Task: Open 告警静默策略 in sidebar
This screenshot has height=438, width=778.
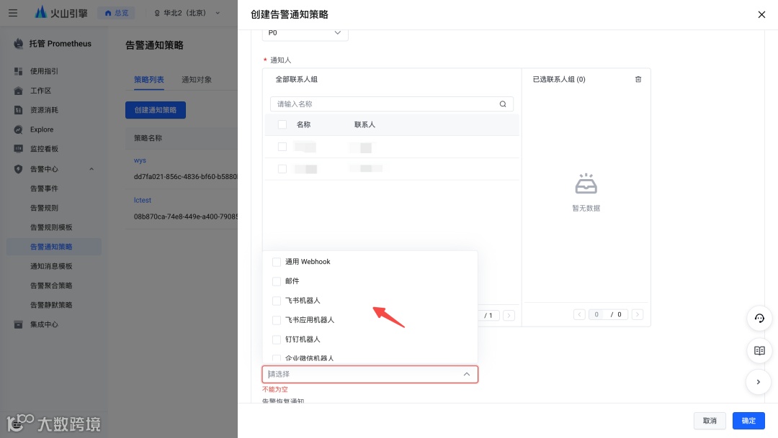Action: coord(51,305)
